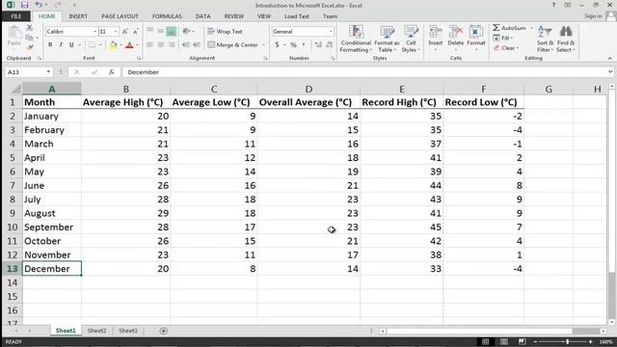Open the General number format dropdown
The image size is (617, 347).
click(331, 32)
